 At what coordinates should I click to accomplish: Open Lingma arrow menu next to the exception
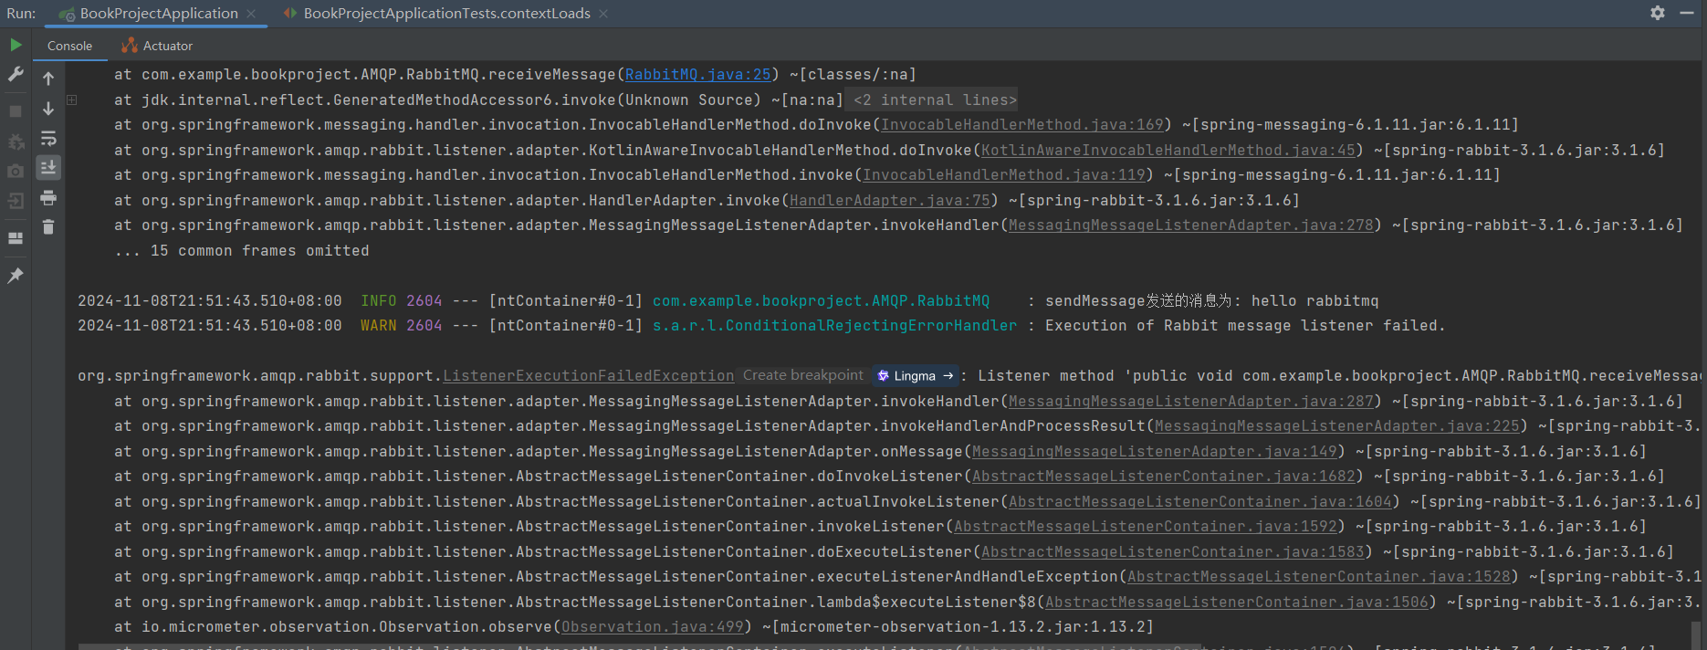point(916,375)
